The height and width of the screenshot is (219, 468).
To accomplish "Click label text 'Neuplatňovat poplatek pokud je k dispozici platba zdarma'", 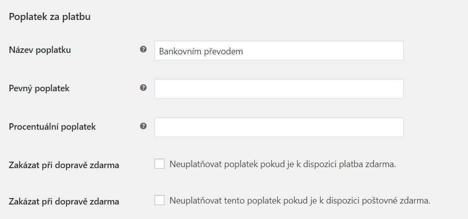I will tap(283, 164).
